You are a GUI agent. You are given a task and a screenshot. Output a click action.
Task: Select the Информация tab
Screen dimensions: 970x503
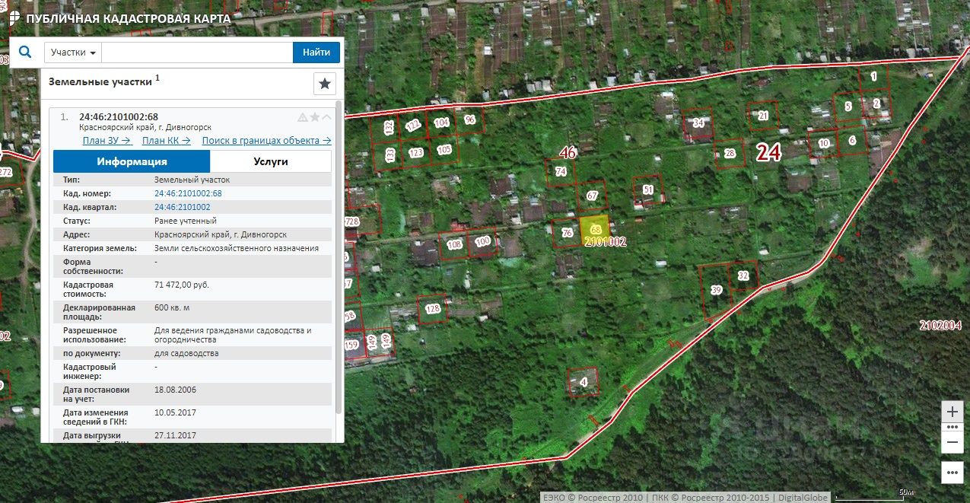132,161
